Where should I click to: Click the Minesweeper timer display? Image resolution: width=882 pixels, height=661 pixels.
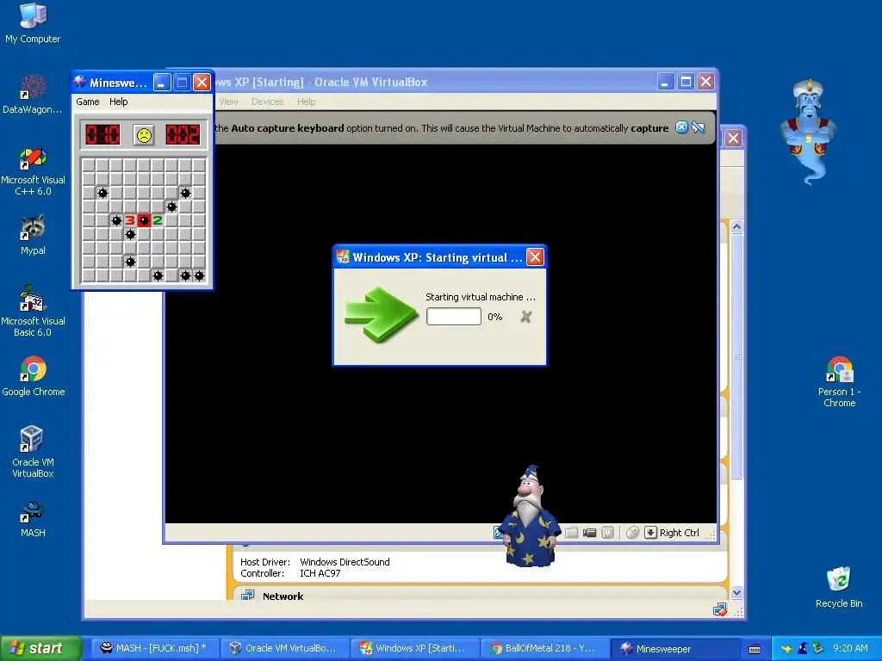183,135
